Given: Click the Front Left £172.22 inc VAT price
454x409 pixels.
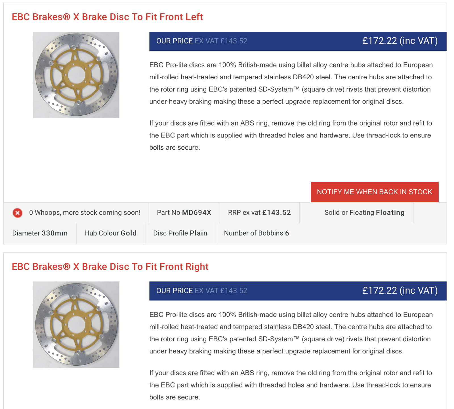Looking at the screenshot, I should point(400,41).
